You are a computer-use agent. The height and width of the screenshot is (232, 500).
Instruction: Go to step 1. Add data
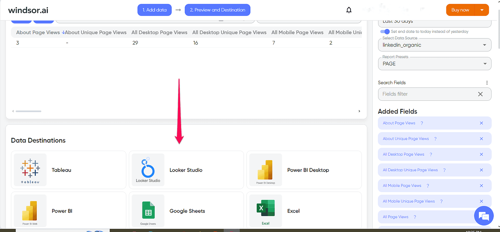point(154,10)
